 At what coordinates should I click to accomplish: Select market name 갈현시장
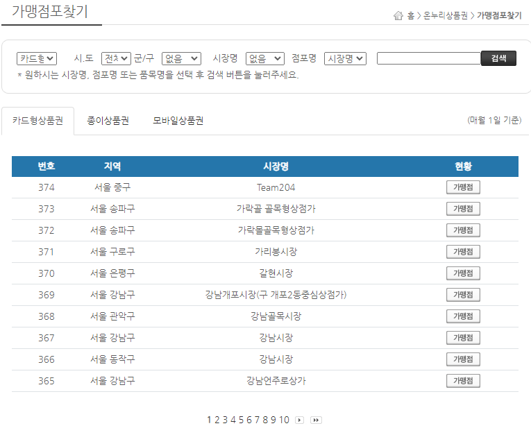(276, 273)
